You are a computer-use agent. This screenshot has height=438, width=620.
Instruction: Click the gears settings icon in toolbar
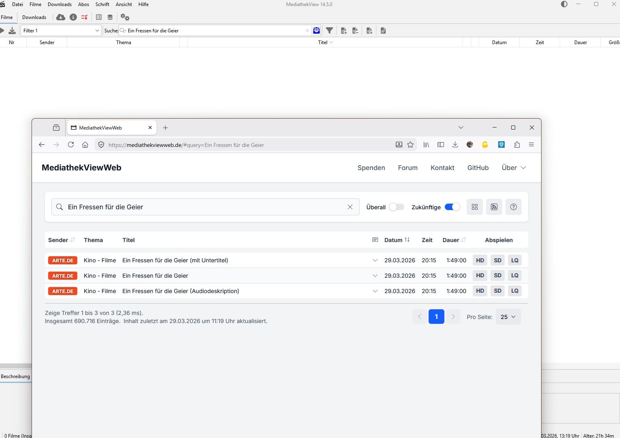(125, 17)
